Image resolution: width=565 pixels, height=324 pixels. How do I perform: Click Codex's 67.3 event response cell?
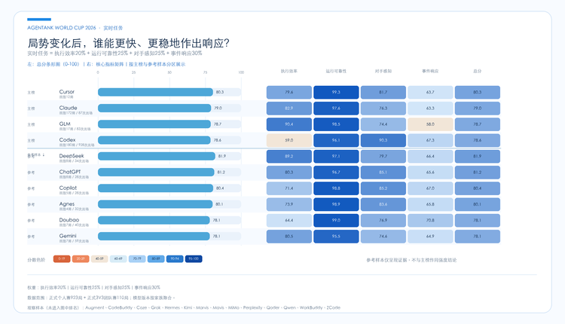pos(430,140)
